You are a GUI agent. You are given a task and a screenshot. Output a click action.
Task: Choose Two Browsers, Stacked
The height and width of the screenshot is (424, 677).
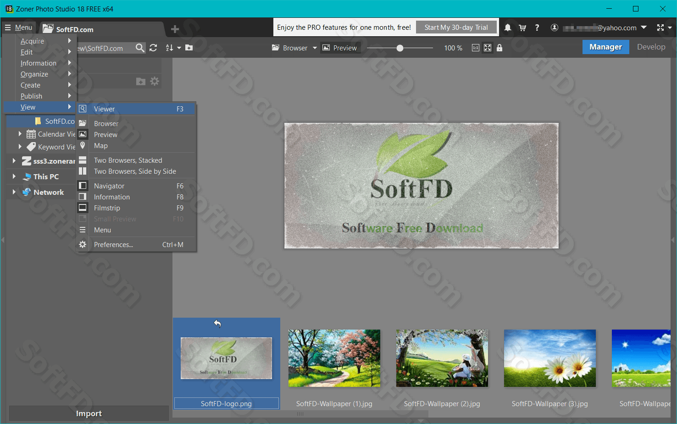136,160
